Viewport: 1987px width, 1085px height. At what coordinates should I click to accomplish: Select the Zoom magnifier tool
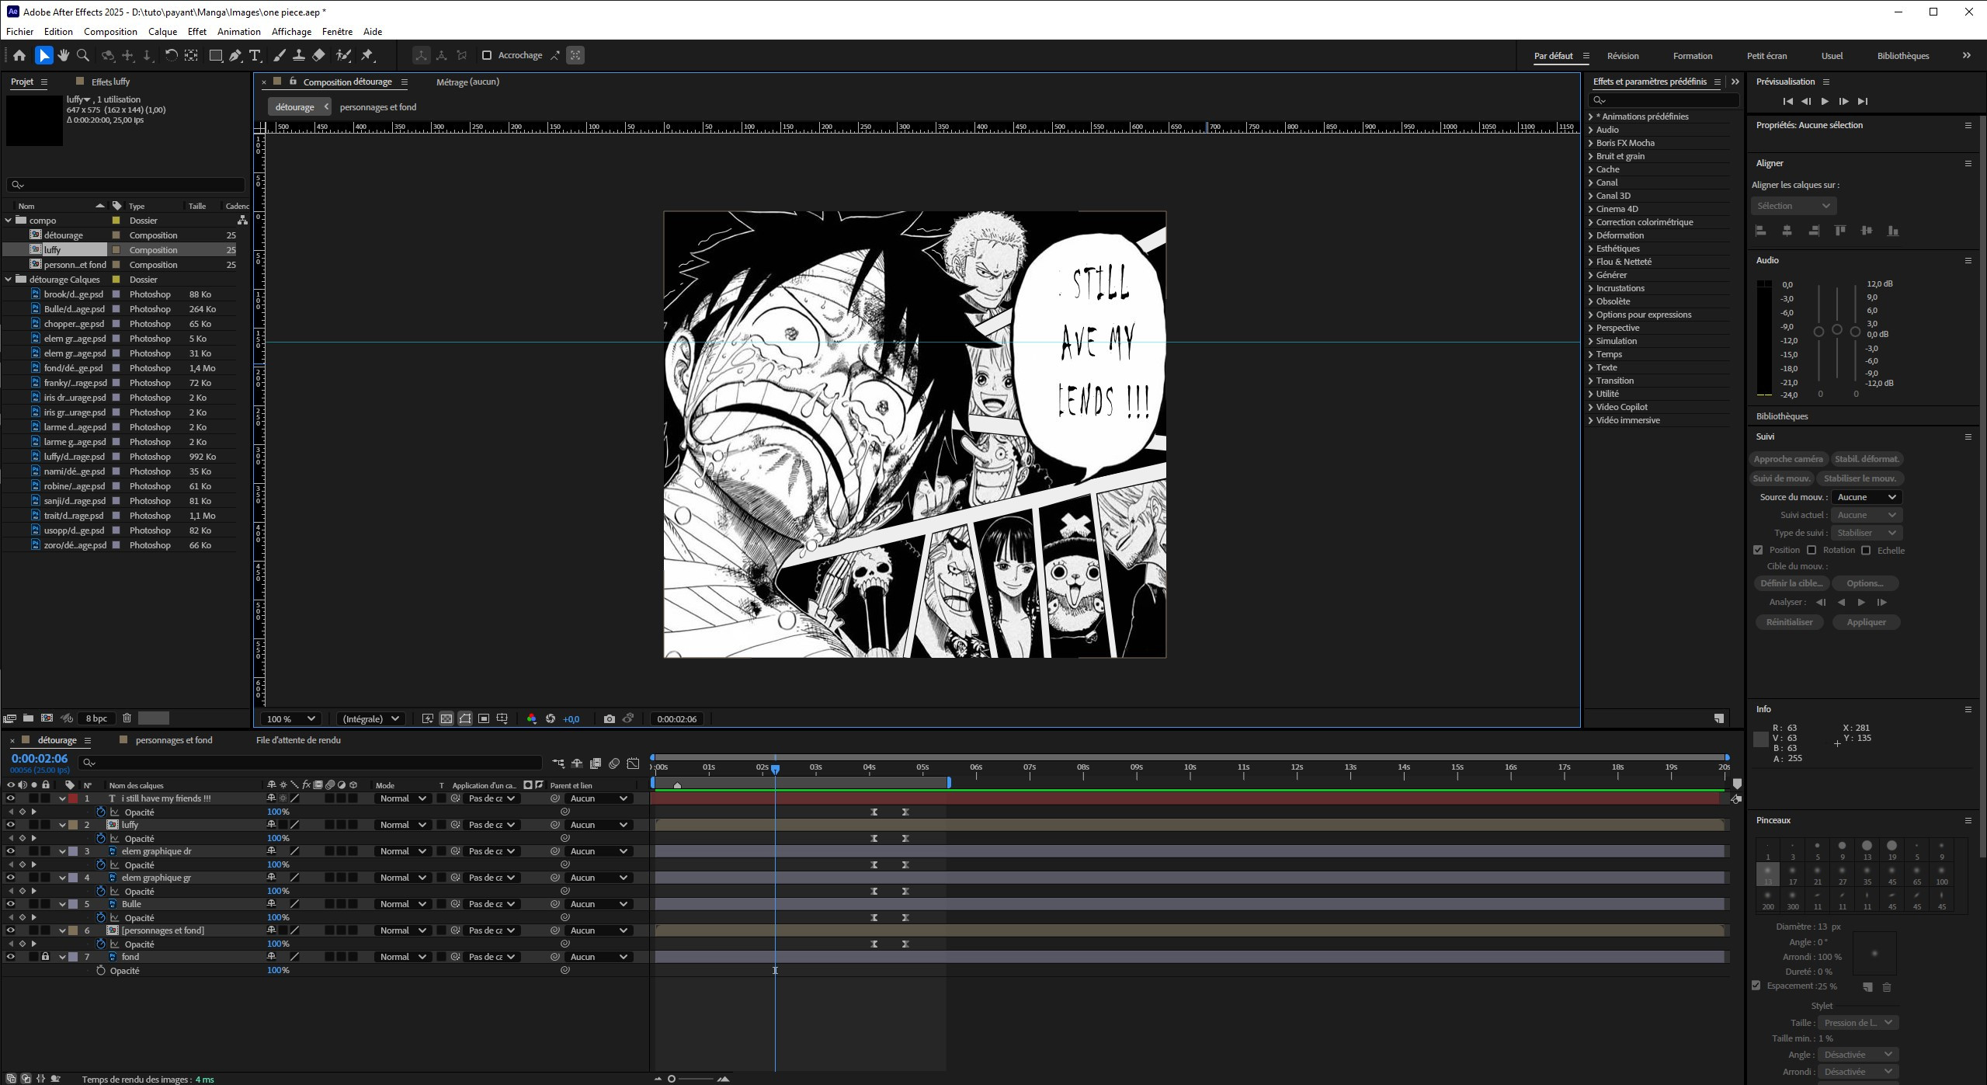(82, 55)
